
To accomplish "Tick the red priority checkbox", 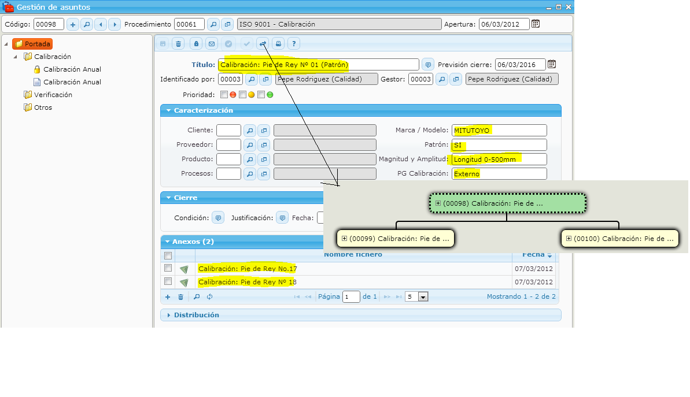I will coord(224,95).
